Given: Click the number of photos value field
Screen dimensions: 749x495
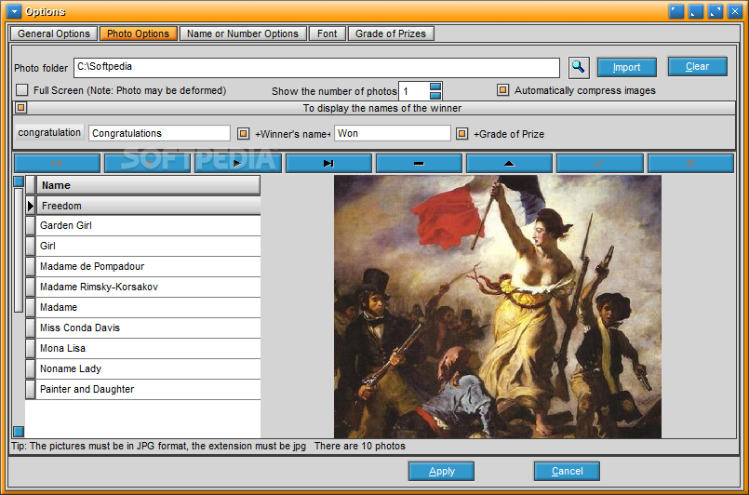Looking at the screenshot, I should pos(414,91).
